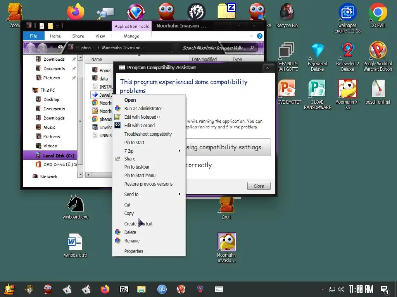Image resolution: width=397 pixels, height=297 pixels.
Task: Select Local Disk (C:) in sidebar
Action: tap(50, 155)
